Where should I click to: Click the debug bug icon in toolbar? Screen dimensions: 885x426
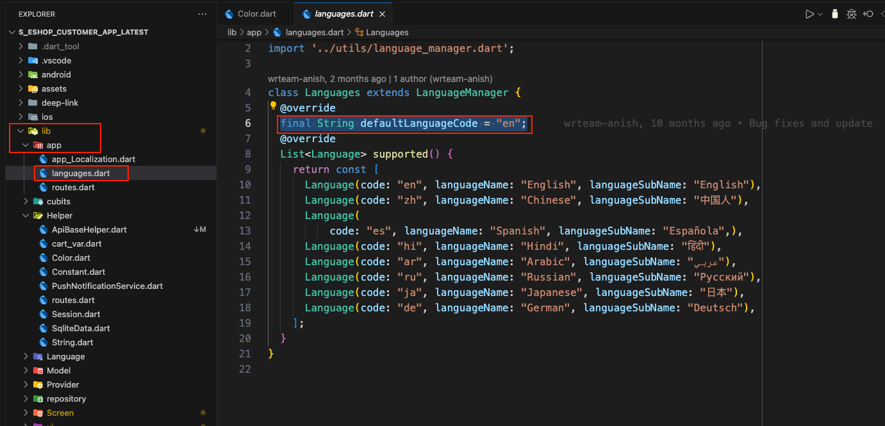point(851,14)
